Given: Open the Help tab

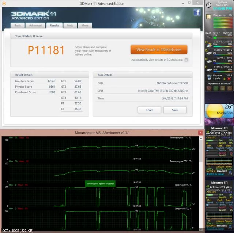Looking at the screenshot, I should [70, 26].
